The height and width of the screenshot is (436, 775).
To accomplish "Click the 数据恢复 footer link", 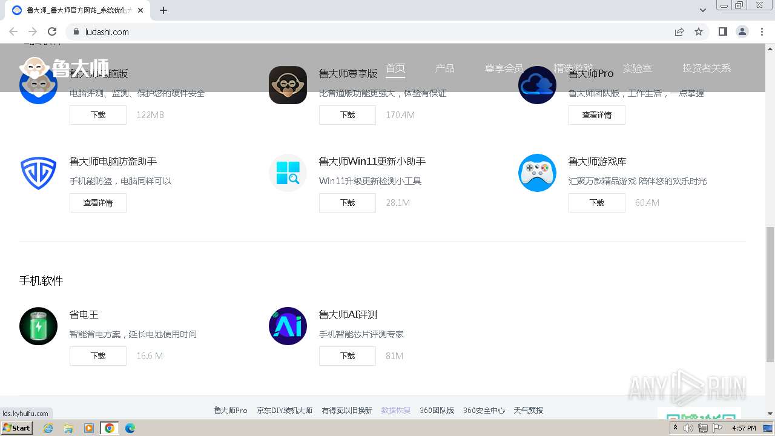I will click(x=396, y=410).
